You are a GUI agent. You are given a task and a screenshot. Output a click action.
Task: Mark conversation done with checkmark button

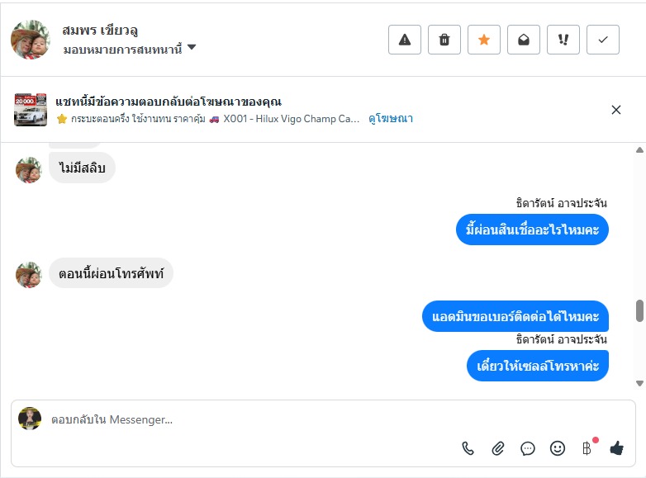[x=603, y=40]
